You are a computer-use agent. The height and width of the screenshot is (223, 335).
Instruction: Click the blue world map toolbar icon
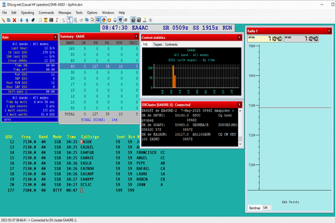(115, 20)
